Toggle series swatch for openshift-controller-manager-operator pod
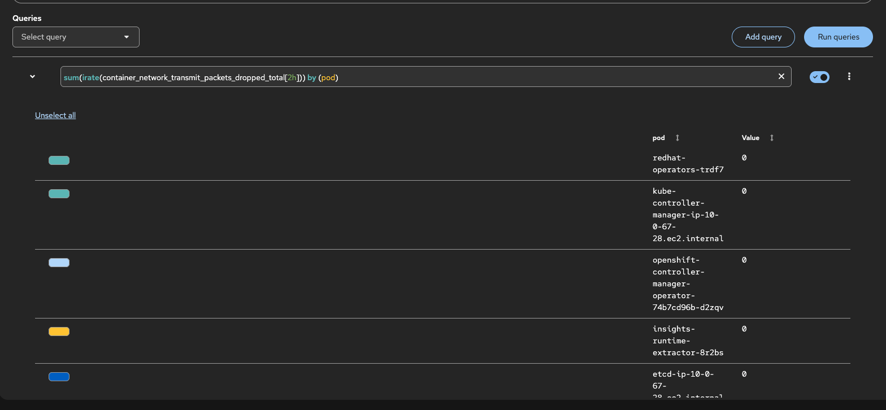The width and height of the screenshot is (886, 410). [x=59, y=263]
